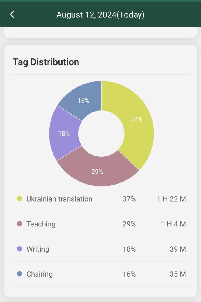This screenshot has width=201, height=302.
Task: Click the Tag Distribution heading
Action: pos(46,62)
